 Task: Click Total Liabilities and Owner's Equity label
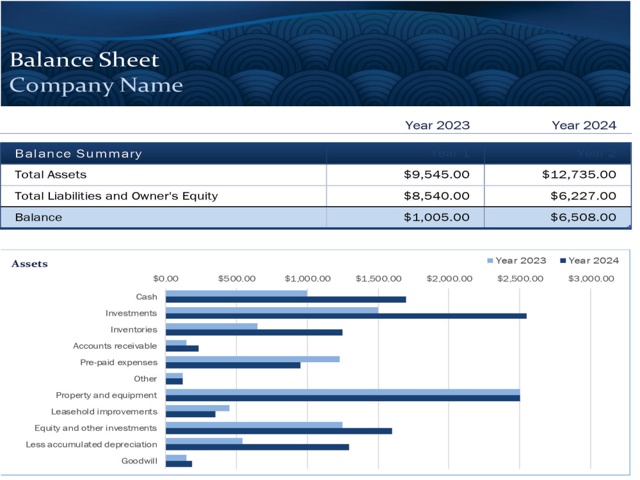click(116, 196)
